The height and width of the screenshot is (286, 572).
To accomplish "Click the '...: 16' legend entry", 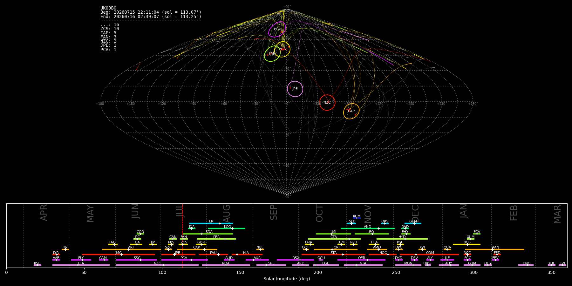I will pyautogui.click(x=110, y=25).
